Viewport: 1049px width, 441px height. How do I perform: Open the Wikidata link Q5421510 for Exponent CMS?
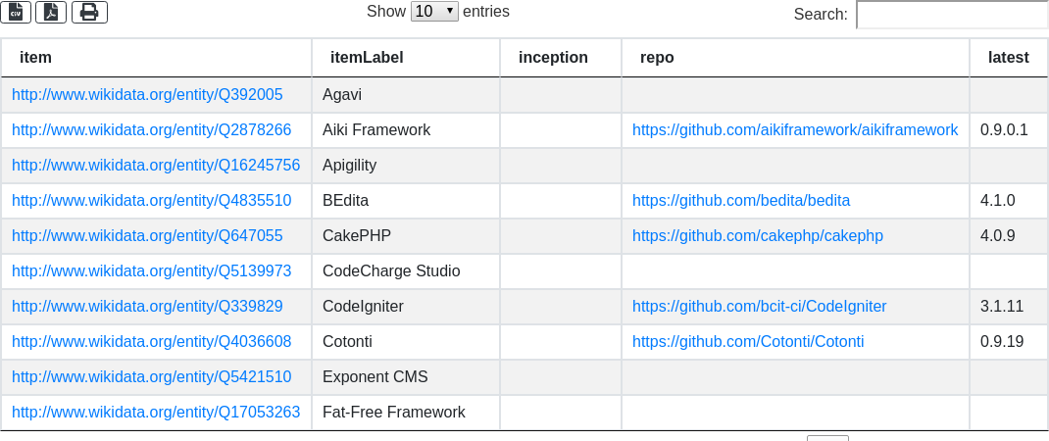[x=151, y=377]
